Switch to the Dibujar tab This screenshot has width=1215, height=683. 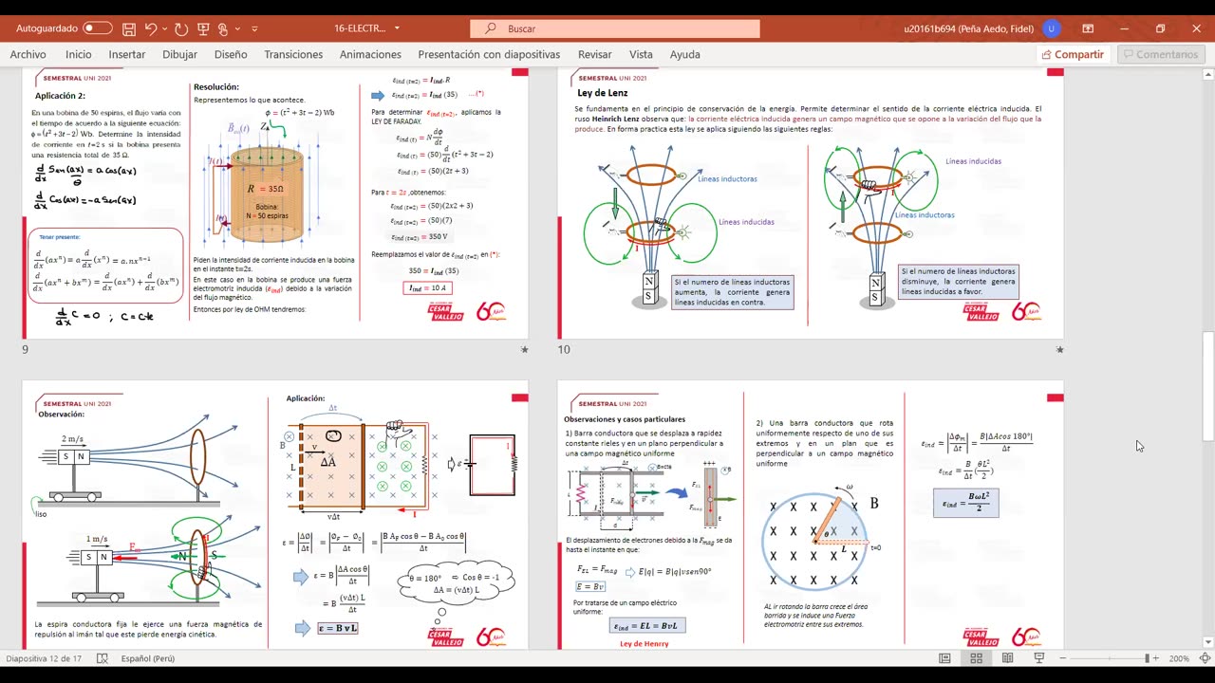180,54
